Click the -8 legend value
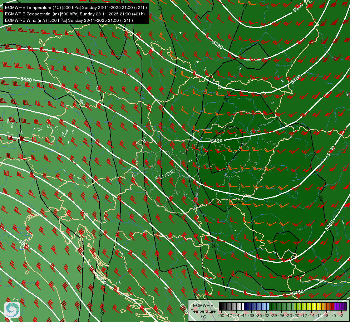This screenshot has width=350, height=322. (326, 316)
